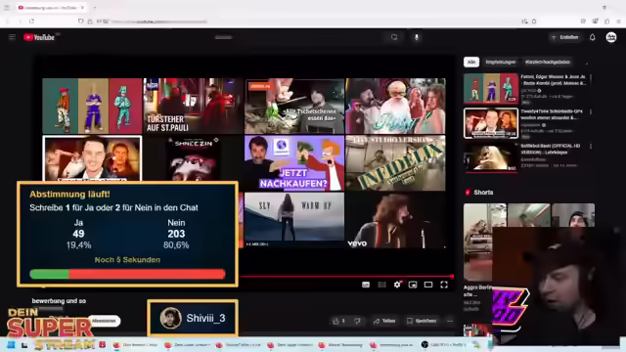Go to YouTube home via logo

[x=39, y=37]
